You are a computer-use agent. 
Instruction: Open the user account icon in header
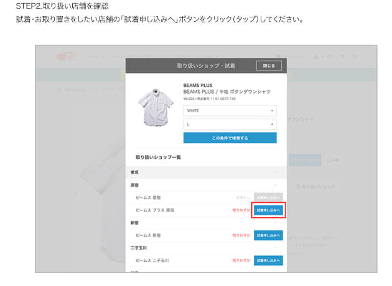point(316,57)
